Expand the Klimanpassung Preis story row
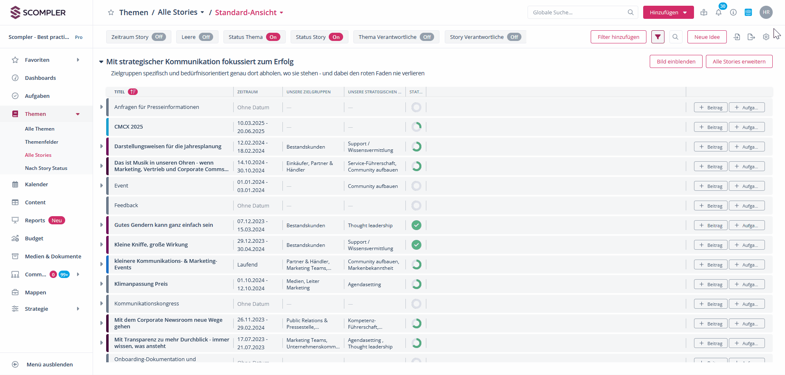785x375 pixels. (x=102, y=284)
